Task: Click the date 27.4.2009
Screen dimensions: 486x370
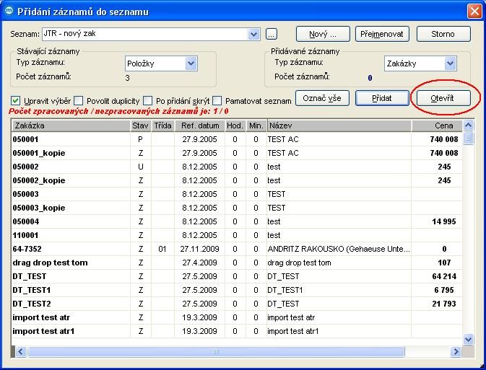Action: 199,263
